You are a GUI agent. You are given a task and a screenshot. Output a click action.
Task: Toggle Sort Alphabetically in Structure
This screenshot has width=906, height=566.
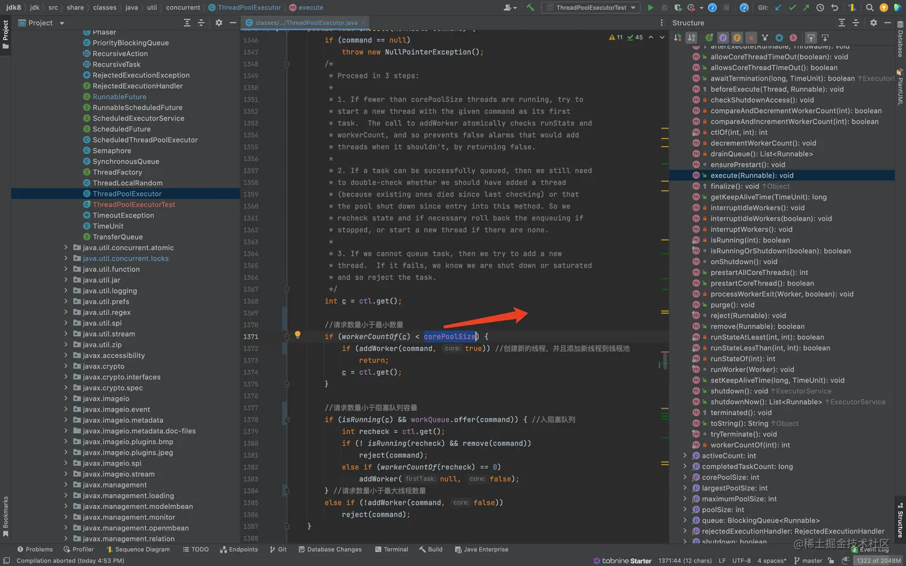click(x=691, y=37)
